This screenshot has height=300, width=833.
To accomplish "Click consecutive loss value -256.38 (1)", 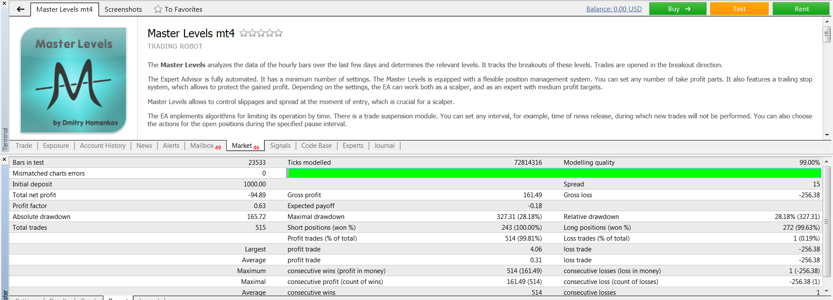I will click(x=804, y=282).
